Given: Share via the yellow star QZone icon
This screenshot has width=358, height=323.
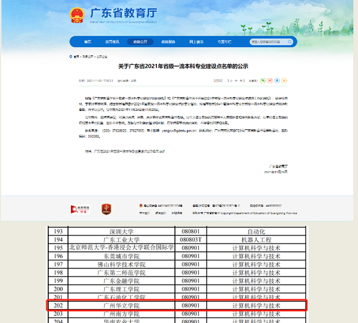Looking at the screenshot, I should pyautogui.click(x=284, y=80).
